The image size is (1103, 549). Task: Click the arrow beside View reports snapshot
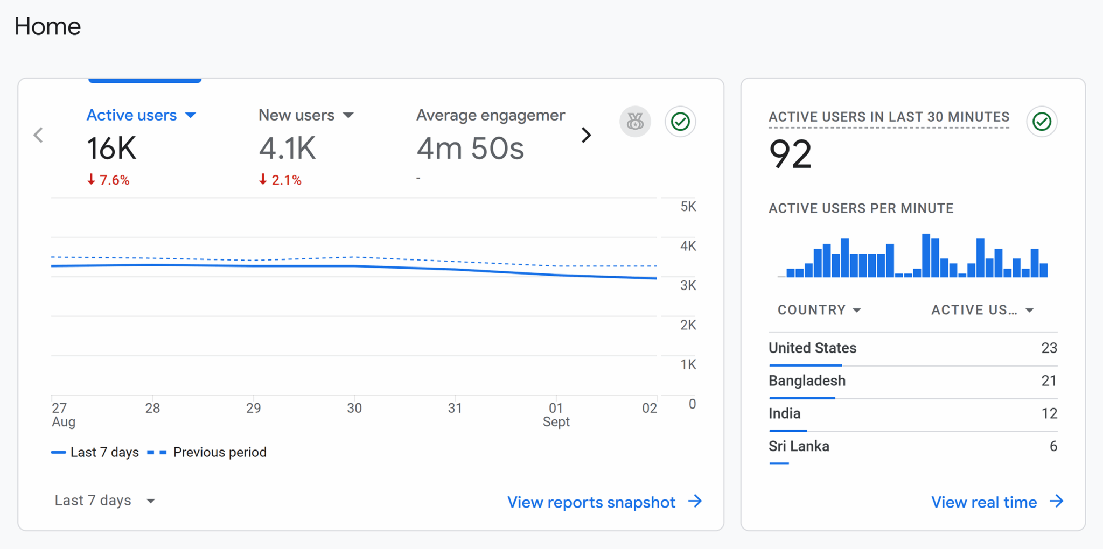pyautogui.click(x=695, y=502)
